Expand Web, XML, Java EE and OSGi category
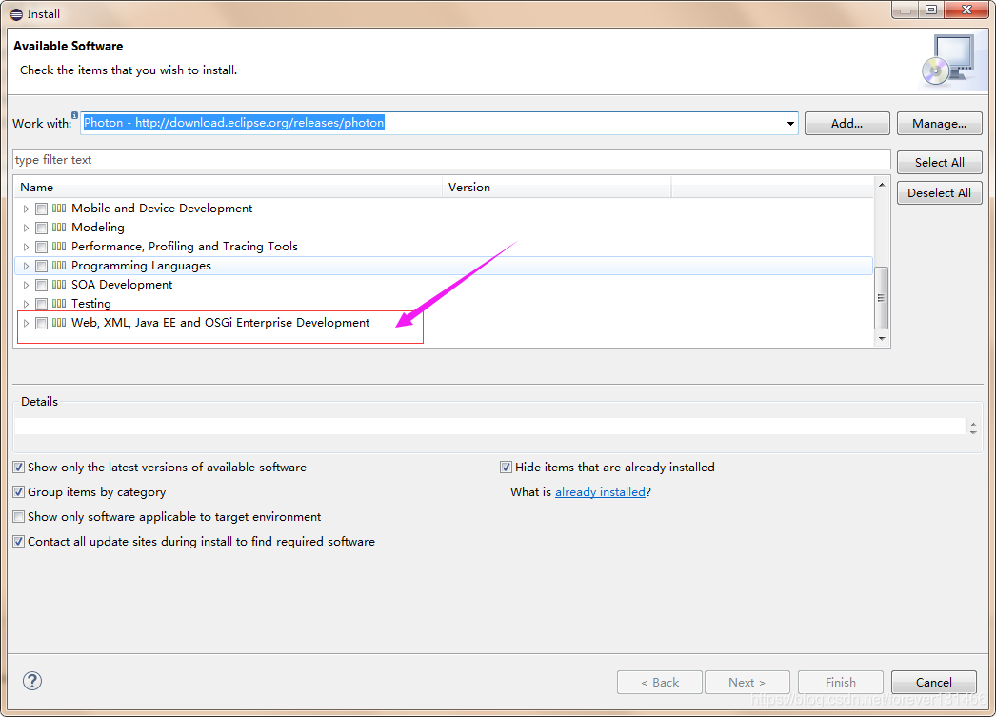Viewport: 996px width, 717px height. pyautogui.click(x=26, y=323)
